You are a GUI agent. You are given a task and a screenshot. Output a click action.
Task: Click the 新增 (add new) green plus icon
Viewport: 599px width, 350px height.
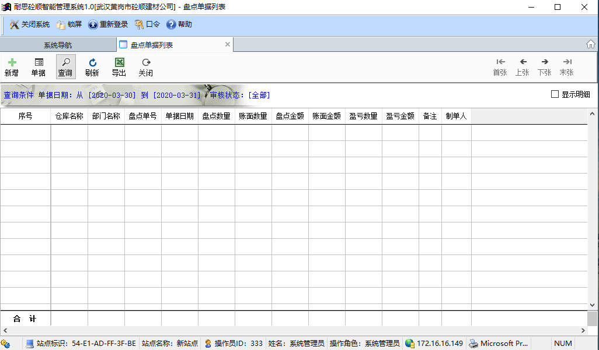coord(12,63)
